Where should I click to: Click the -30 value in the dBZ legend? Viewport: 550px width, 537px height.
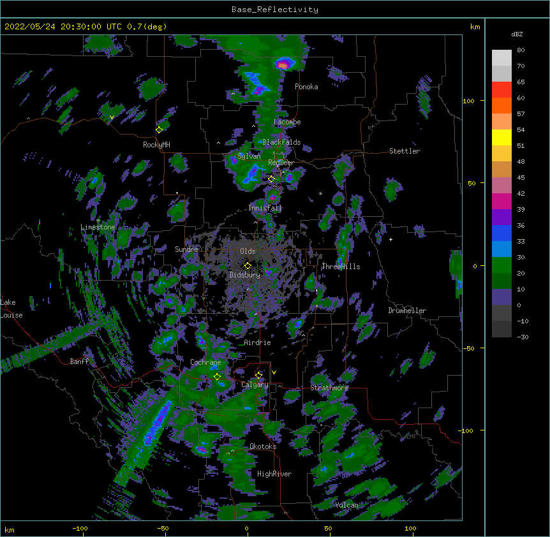coord(523,337)
